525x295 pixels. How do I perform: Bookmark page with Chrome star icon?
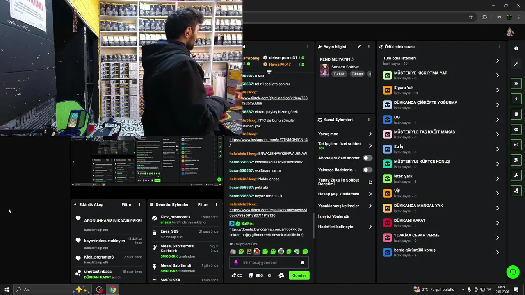471,17
